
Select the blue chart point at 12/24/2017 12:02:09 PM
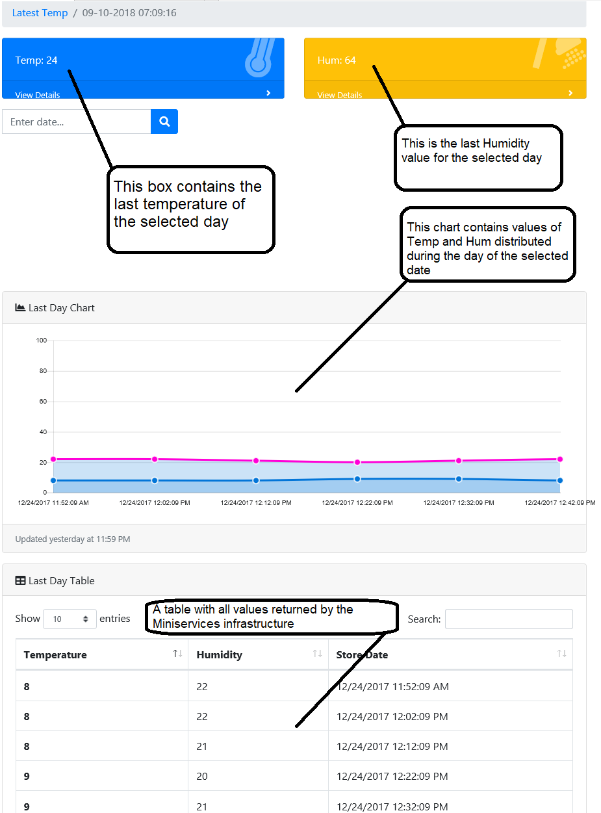155,480
